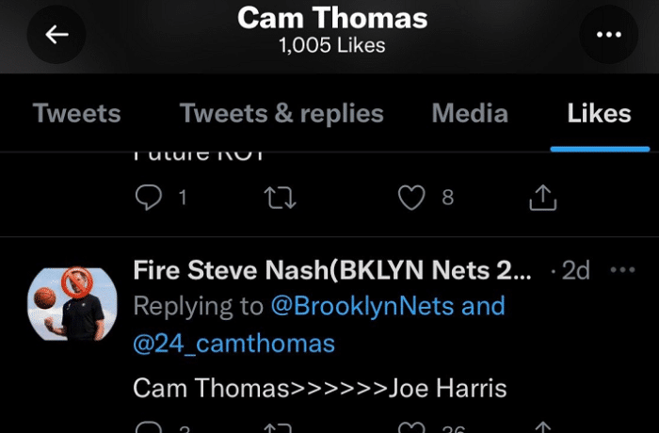
Task: Open the Tweets & replies tab
Action: (281, 114)
